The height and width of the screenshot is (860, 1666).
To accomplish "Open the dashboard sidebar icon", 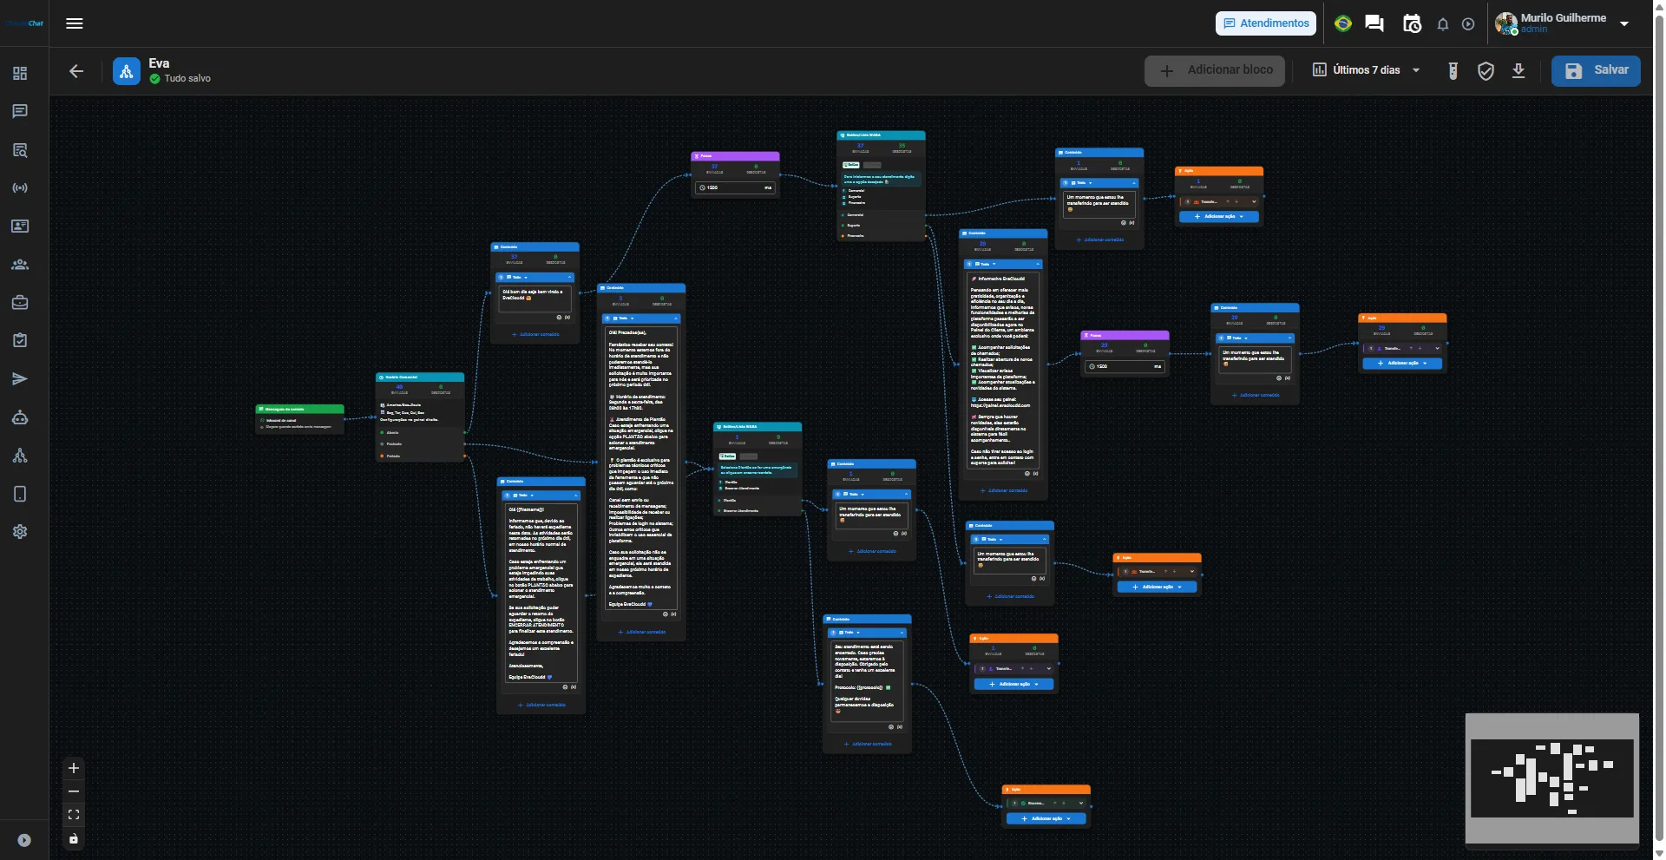I will (20, 73).
